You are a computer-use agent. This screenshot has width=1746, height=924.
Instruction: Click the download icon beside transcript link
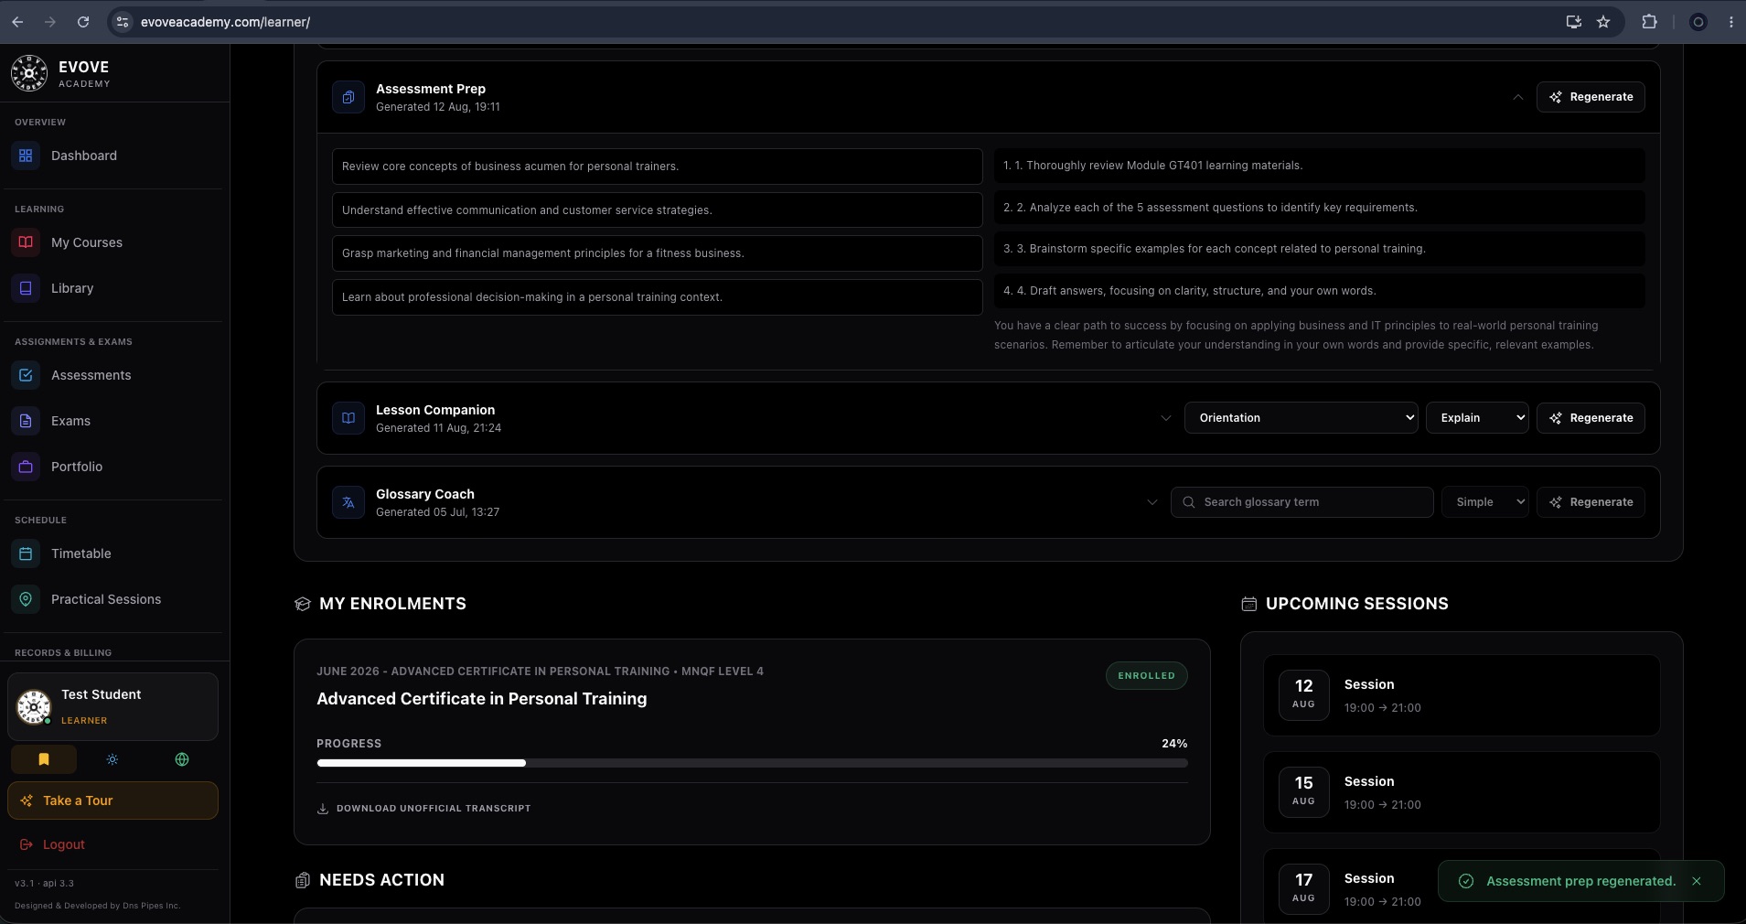pyautogui.click(x=323, y=809)
